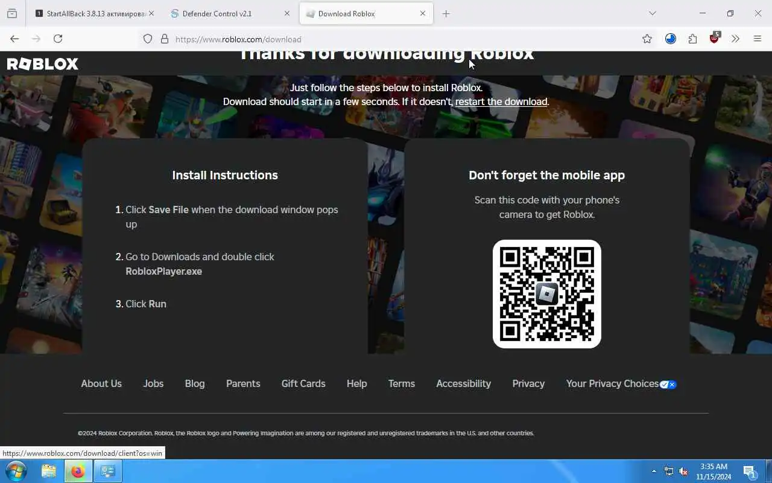Open the Help footer link
The width and height of the screenshot is (772, 483).
[x=356, y=383]
